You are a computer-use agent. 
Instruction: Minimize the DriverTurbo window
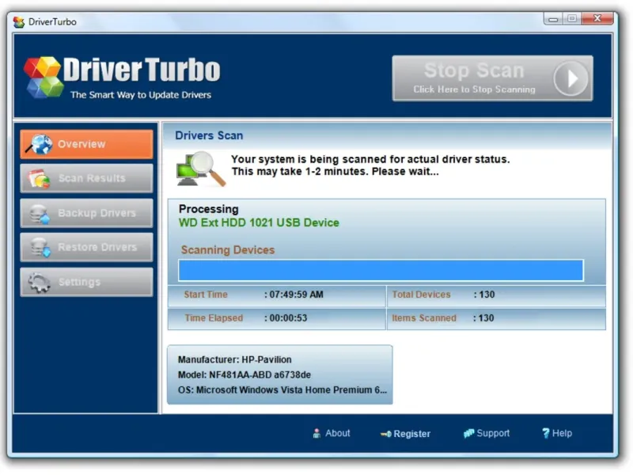(553, 18)
